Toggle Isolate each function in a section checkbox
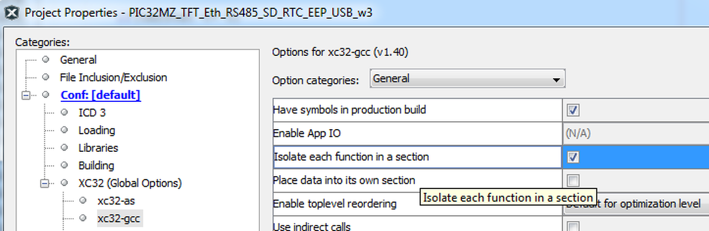 [573, 157]
